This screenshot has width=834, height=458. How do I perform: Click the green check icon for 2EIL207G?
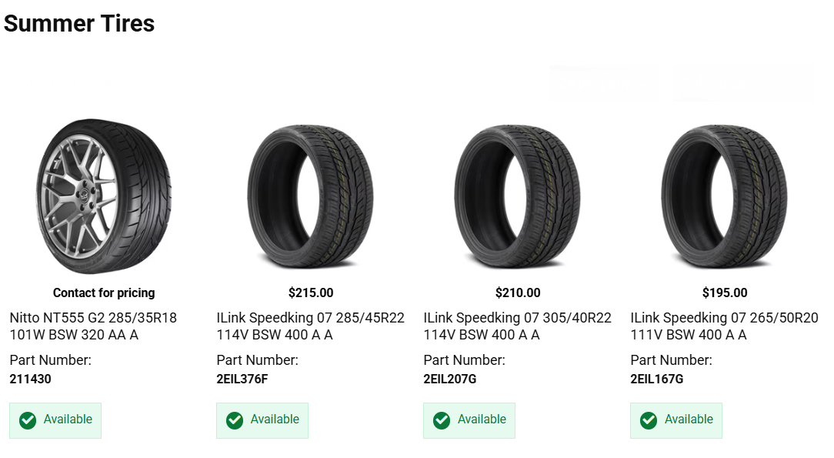(442, 420)
